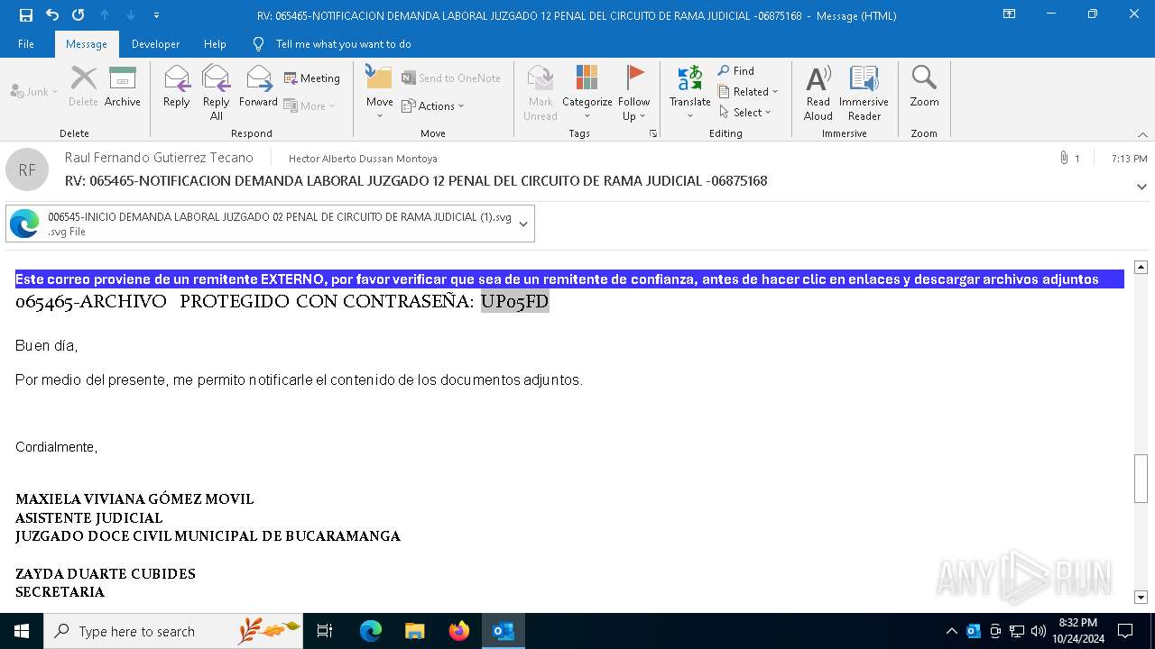Open the File tab

click(x=26, y=44)
